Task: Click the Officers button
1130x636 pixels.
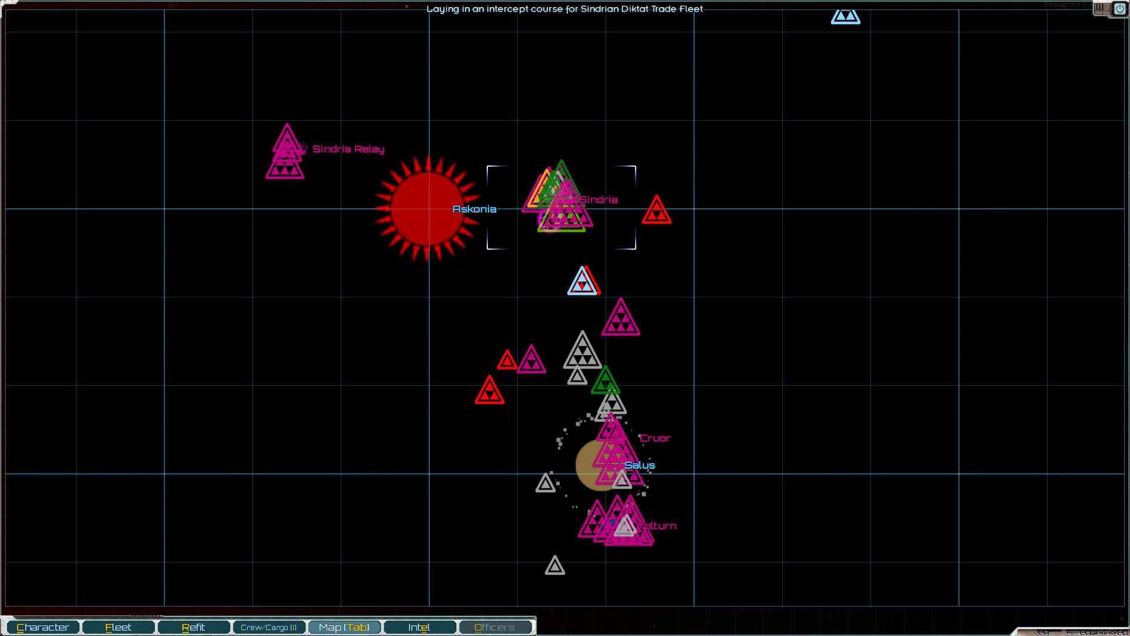Action: (x=495, y=627)
